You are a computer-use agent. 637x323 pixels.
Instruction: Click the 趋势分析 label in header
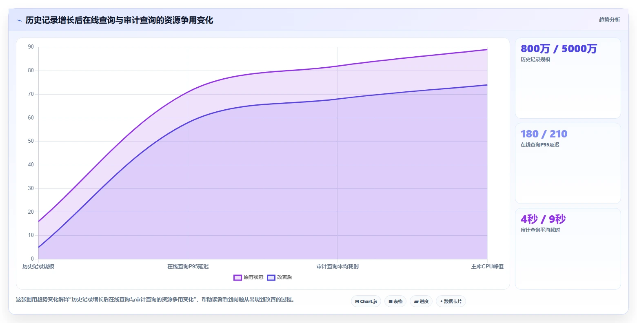(609, 20)
